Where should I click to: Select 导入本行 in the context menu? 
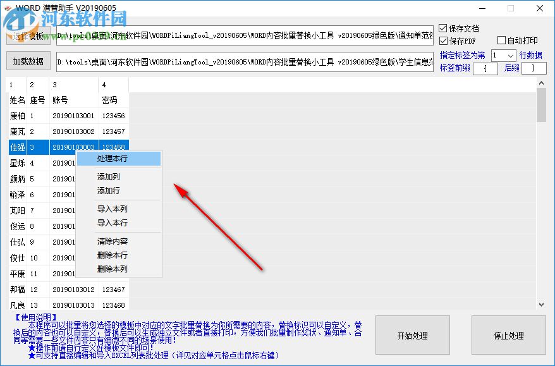tap(112, 224)
